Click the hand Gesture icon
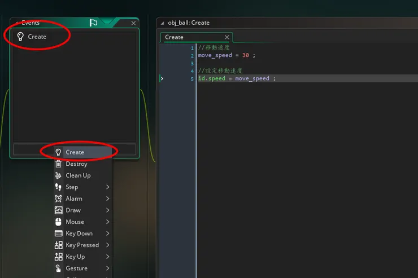Screen dimensions: 418x278 [x=58, y=268]
